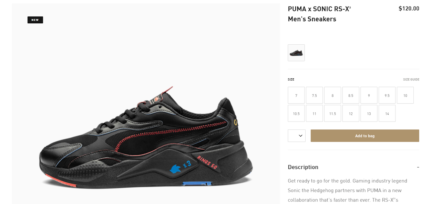Pick size 8.5
The height and width of the screenshot is (204, 441).
(351, 95)
